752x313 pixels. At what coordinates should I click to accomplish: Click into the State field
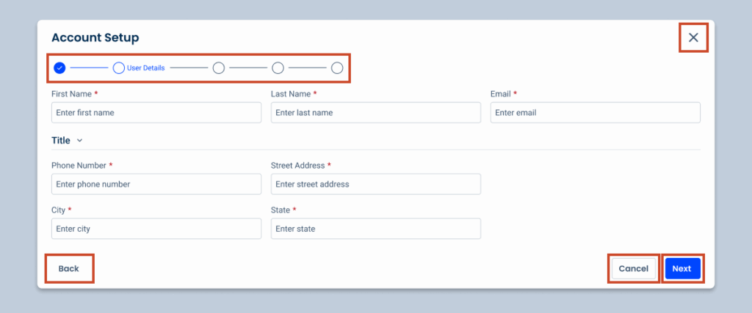pos(375,229)
